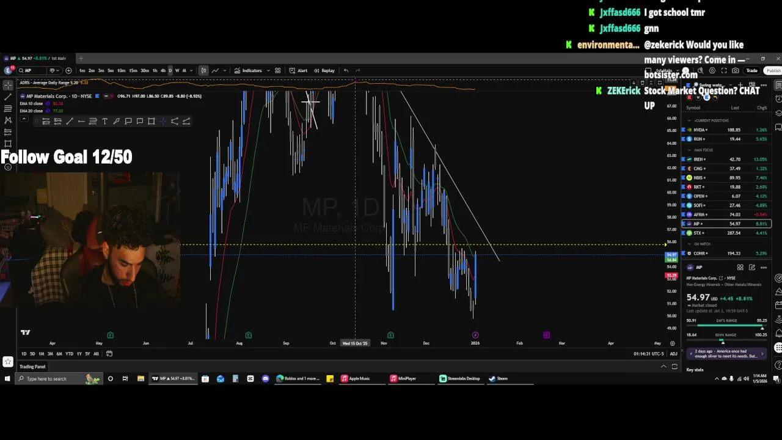Select the 15m interval

(x=133, y=70)
